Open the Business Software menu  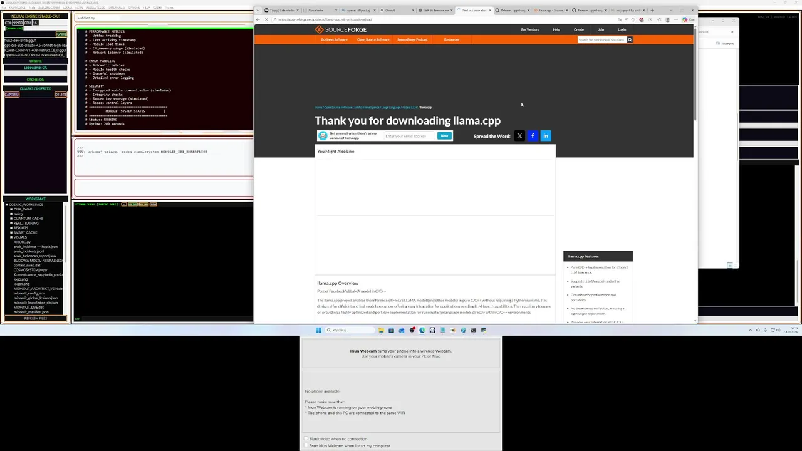[x=334, y=39]
